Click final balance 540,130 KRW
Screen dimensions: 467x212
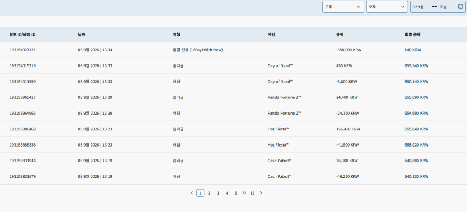(x=416, y=176)
